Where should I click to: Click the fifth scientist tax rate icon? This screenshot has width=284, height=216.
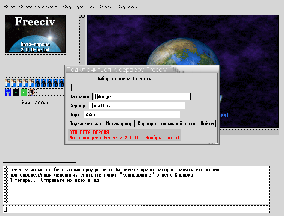pos(32,83)
